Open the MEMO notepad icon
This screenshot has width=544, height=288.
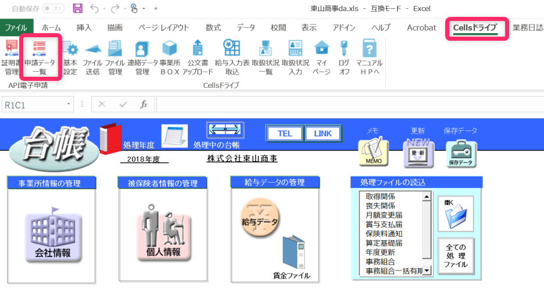[x=373, y=151]
